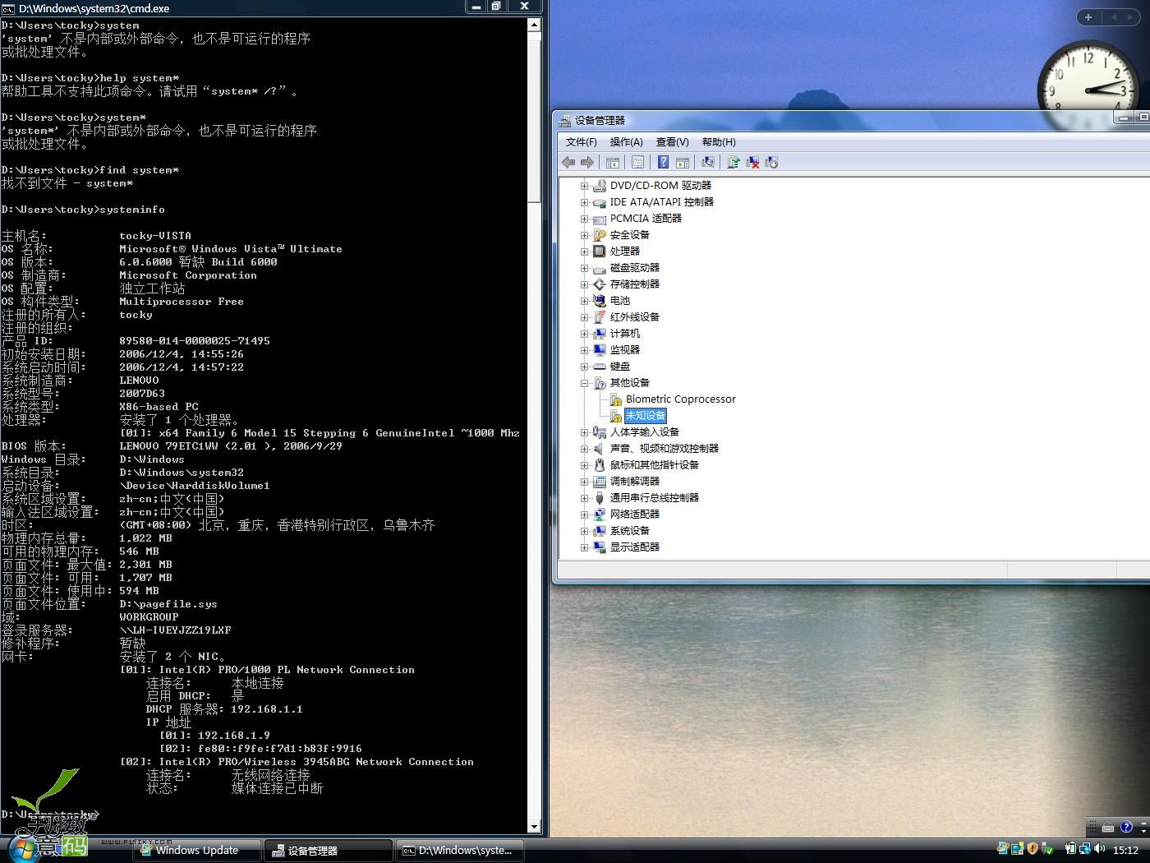This screenshot has width=1150, height=863.
Task: Select the 电池 category icon
Action: pyautogui.click(x=600, y=301)
